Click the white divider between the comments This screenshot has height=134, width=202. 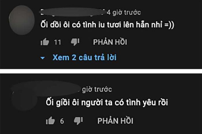(x=101, y=71)
